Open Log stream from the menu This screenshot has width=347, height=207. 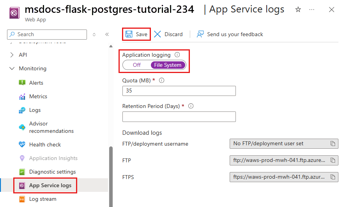click(x=43, y=199)
